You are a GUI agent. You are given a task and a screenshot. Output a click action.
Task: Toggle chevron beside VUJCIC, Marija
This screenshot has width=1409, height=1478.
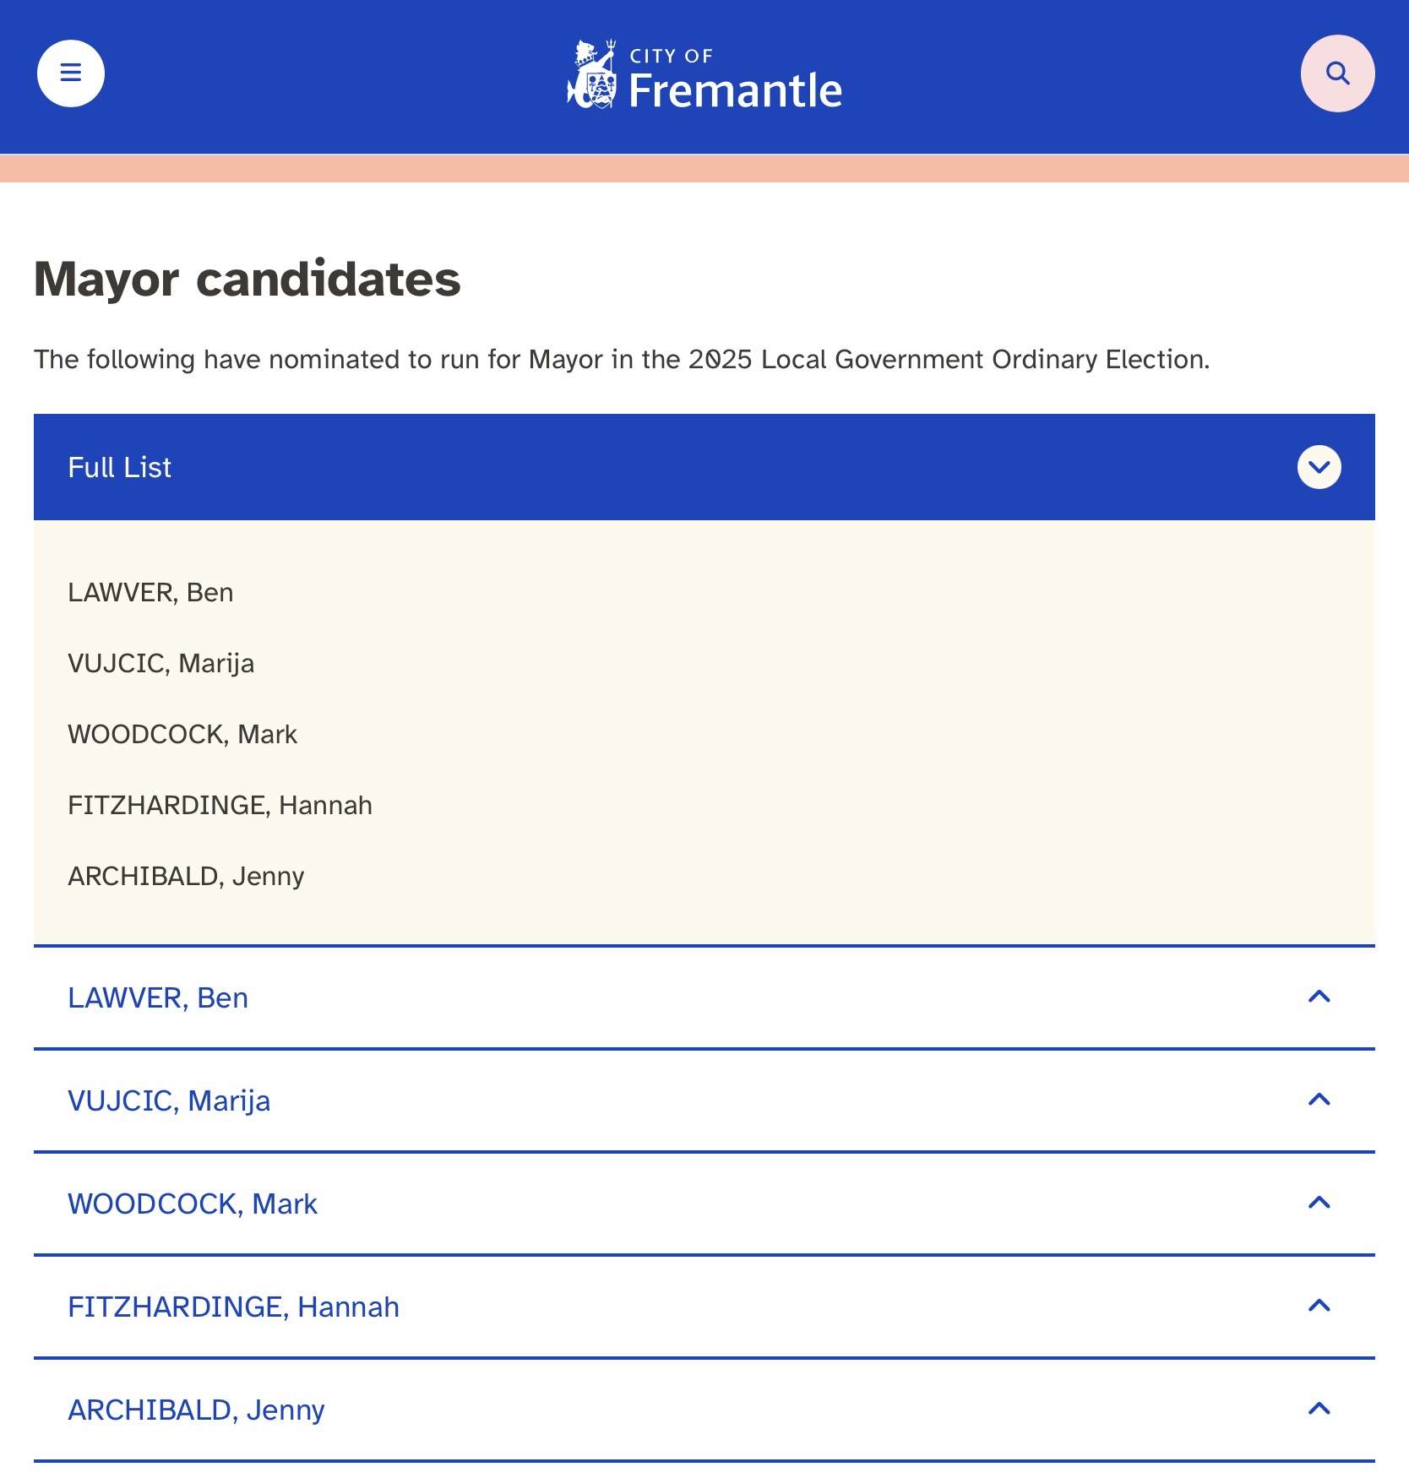(x=1319, y=1100)
